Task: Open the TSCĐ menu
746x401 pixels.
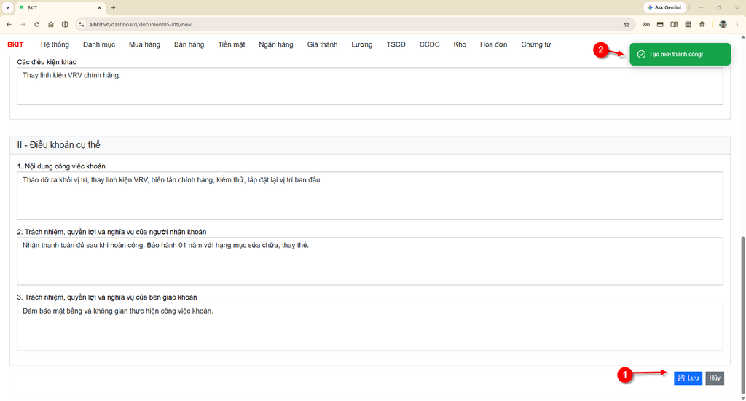Action: pyautogui.click(x=396, y=44)
